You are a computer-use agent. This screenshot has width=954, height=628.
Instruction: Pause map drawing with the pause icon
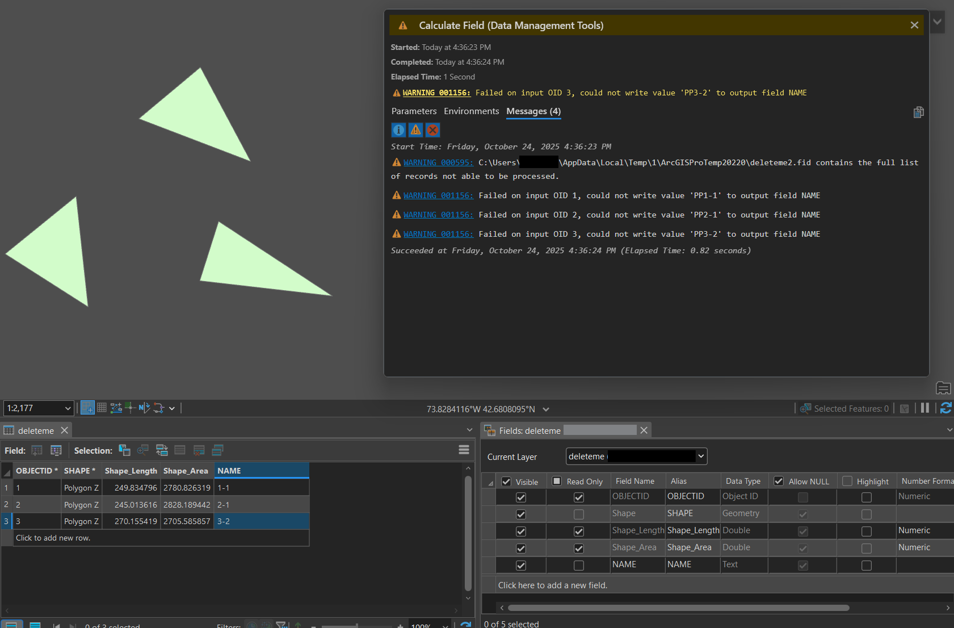(924, 408)
